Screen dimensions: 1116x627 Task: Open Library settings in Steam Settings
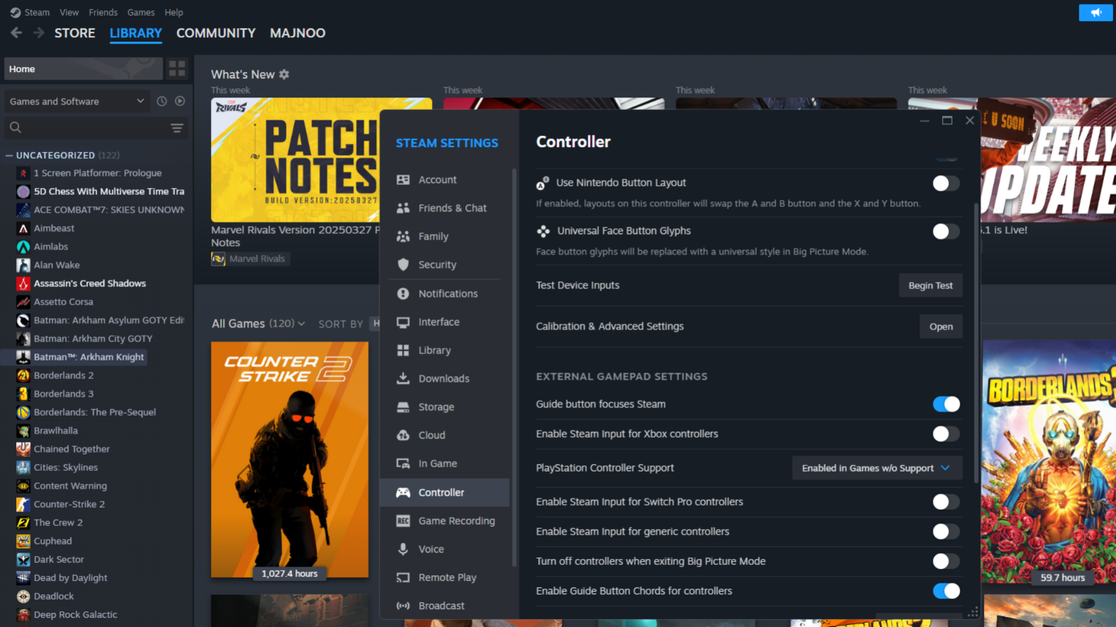coord(444,350)
